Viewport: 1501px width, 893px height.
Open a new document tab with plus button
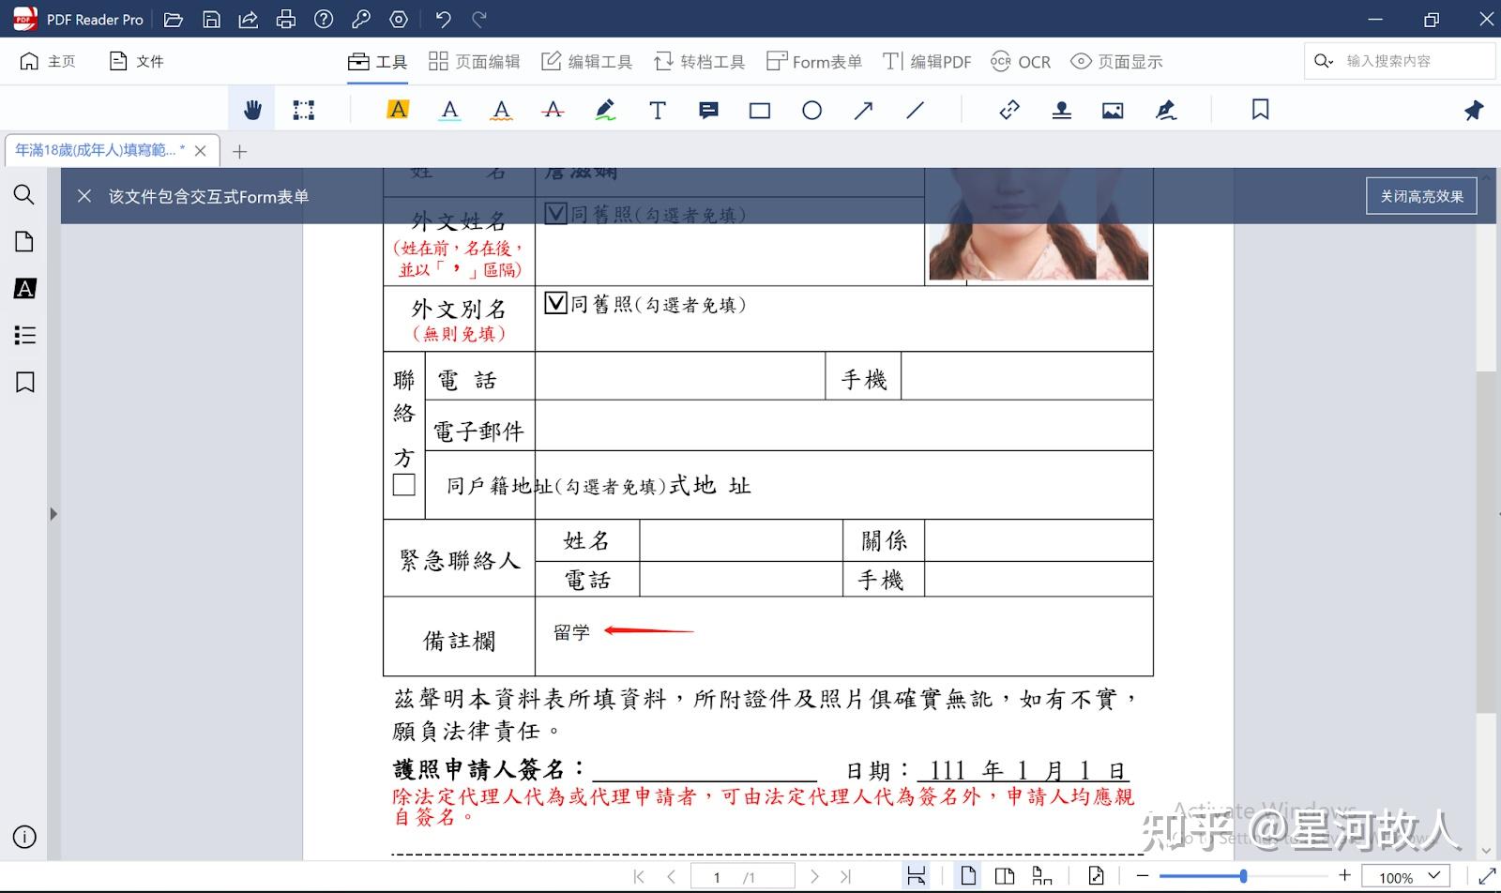(x=239, y=150)
